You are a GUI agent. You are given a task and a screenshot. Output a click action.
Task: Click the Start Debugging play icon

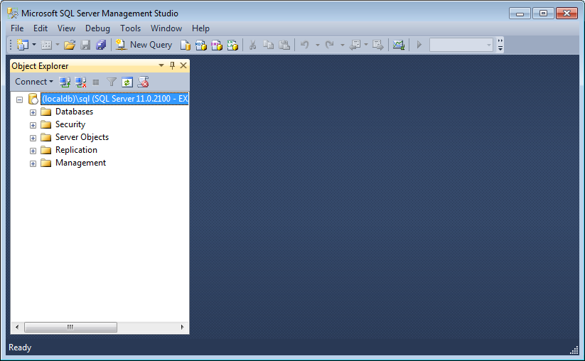[x=419, y=45]
